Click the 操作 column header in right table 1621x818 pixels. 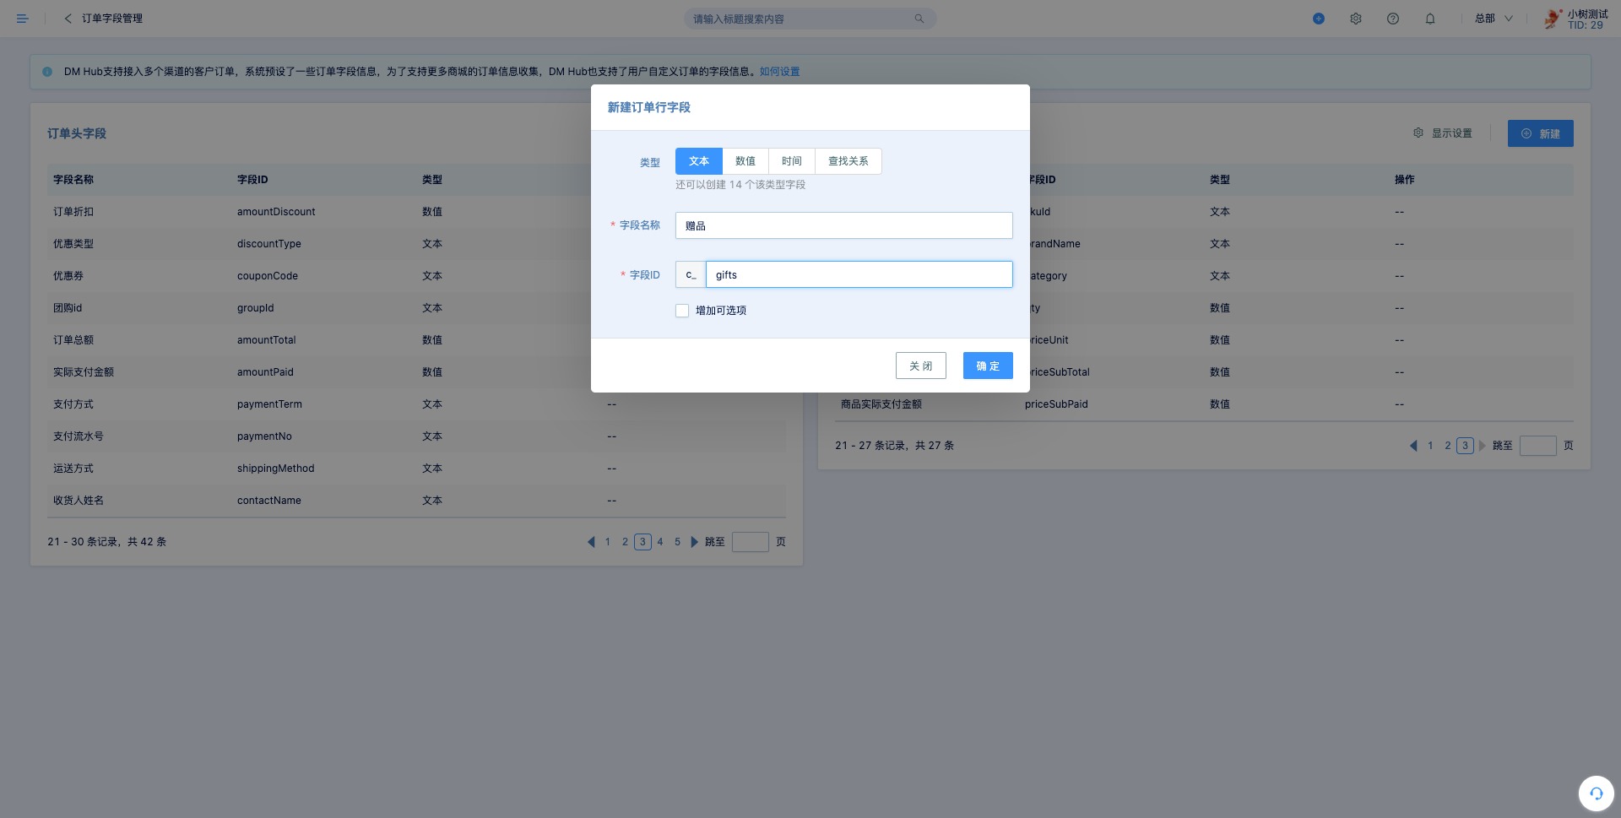pos(1405,180)
